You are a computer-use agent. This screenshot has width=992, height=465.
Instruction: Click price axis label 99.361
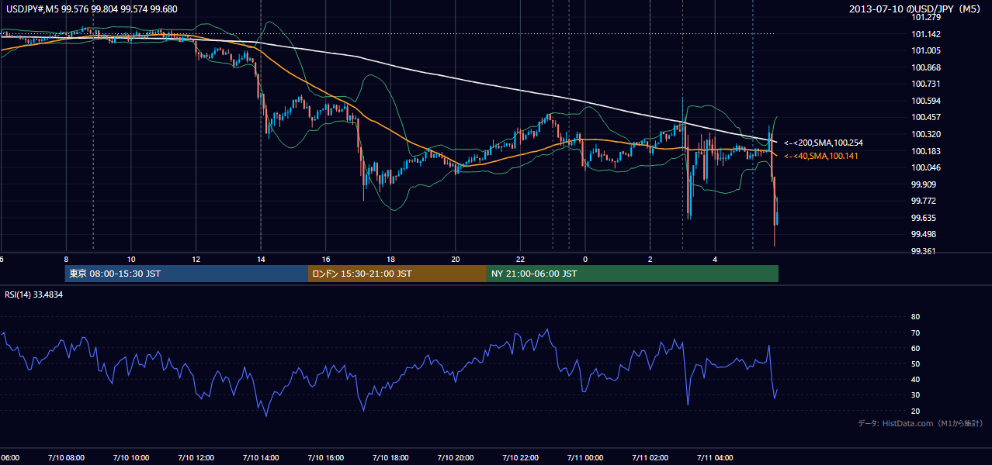click(x=925, y=251)
